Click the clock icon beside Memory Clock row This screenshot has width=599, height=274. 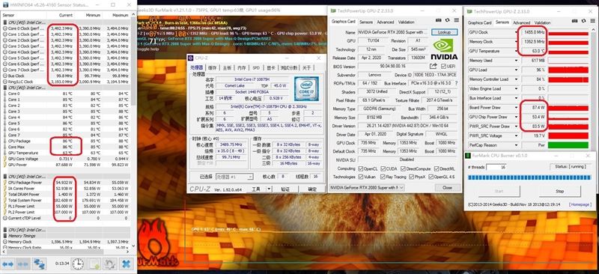click(5, 242)
